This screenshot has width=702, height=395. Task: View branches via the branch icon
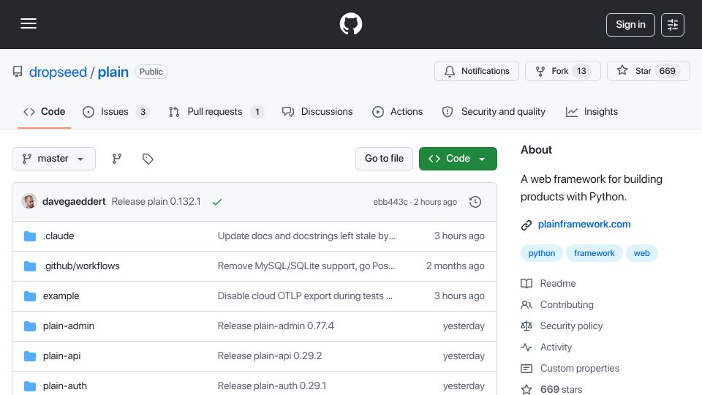click(117, 159)
